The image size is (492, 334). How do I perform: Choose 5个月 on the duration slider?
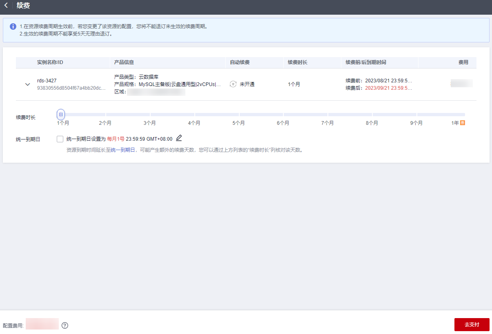pos(239,123)
